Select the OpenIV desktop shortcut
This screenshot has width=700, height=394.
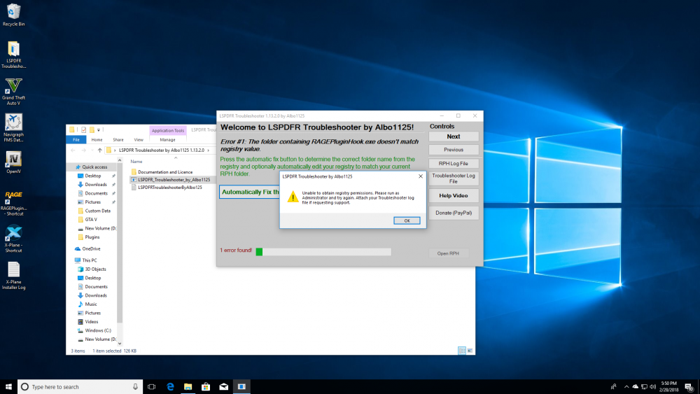point(13,162)
